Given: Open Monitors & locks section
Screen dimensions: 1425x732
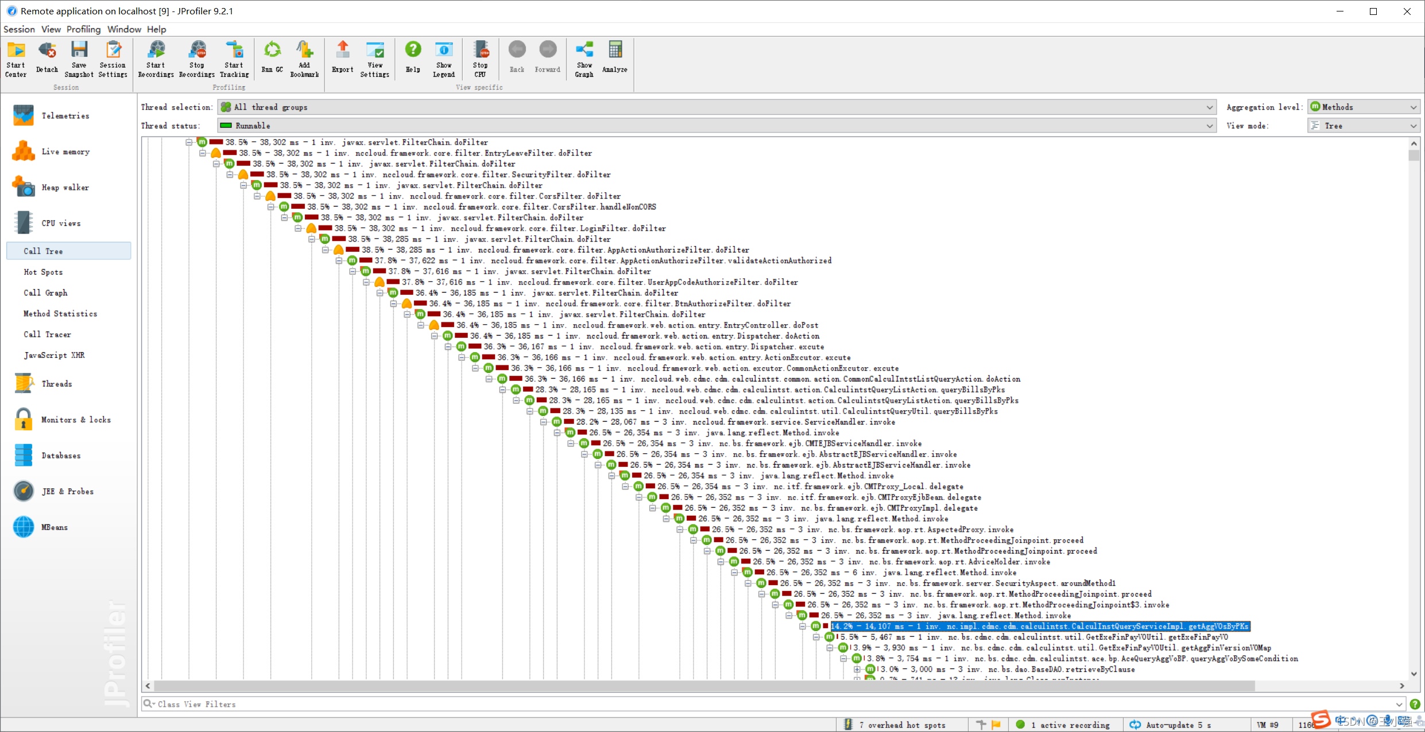Looking at the screenshot, I should tap(76, 420).
